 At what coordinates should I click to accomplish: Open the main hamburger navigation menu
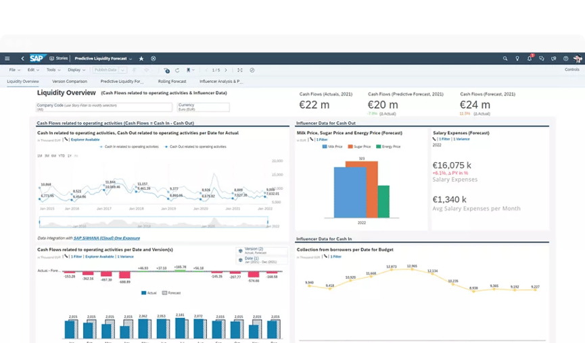pyautogui.click(x=7, y=59)
